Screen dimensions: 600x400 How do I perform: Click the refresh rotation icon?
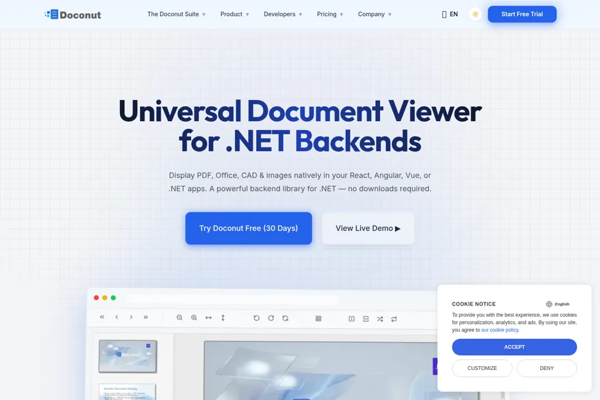point(286,318)
